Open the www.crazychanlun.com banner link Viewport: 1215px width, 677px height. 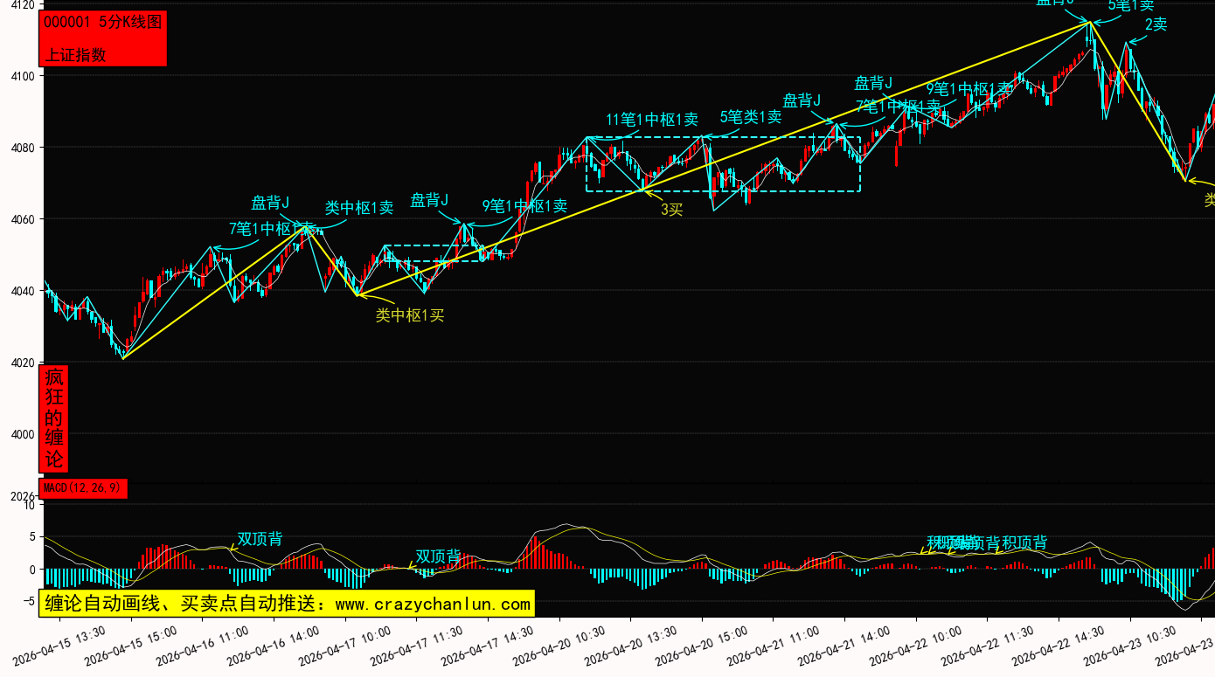click(x=286, y=604)
